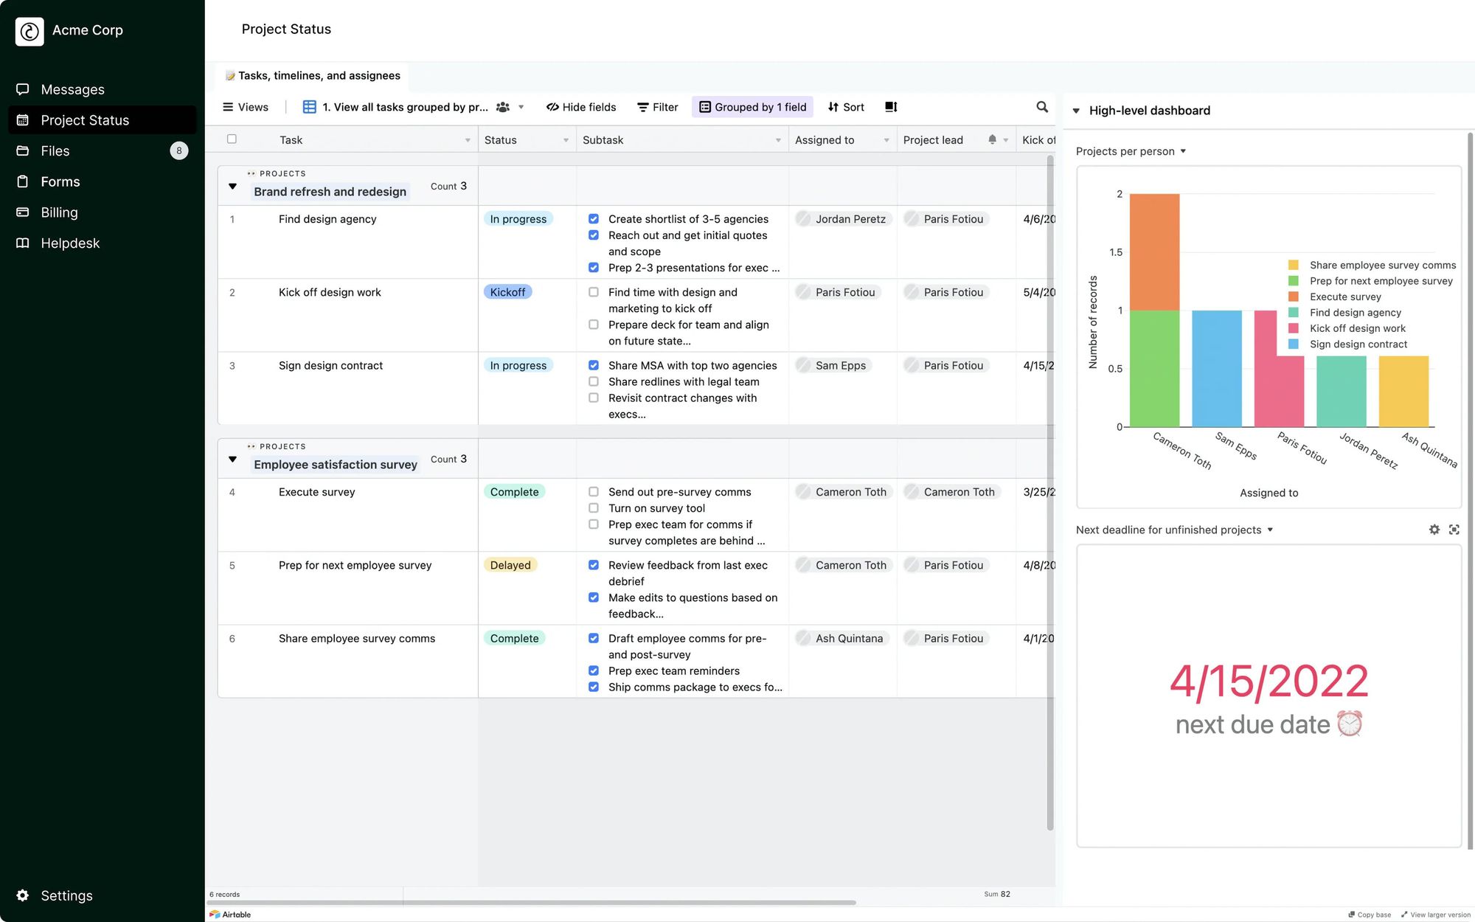Click the Helpdesk link in sidebar
Viewport: 1475px width, 922px height.
pos(70,243)
